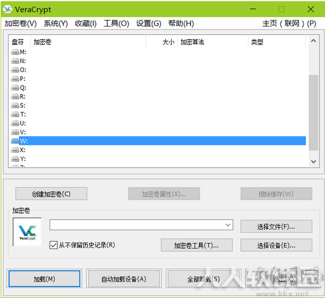The width and height of the screenshot is (325, 298).
Task: Open the 工具(O) menu
Action: click(116, 24)
